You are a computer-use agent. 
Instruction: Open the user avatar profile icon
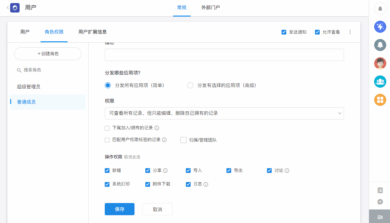click(x=380, y=63)
